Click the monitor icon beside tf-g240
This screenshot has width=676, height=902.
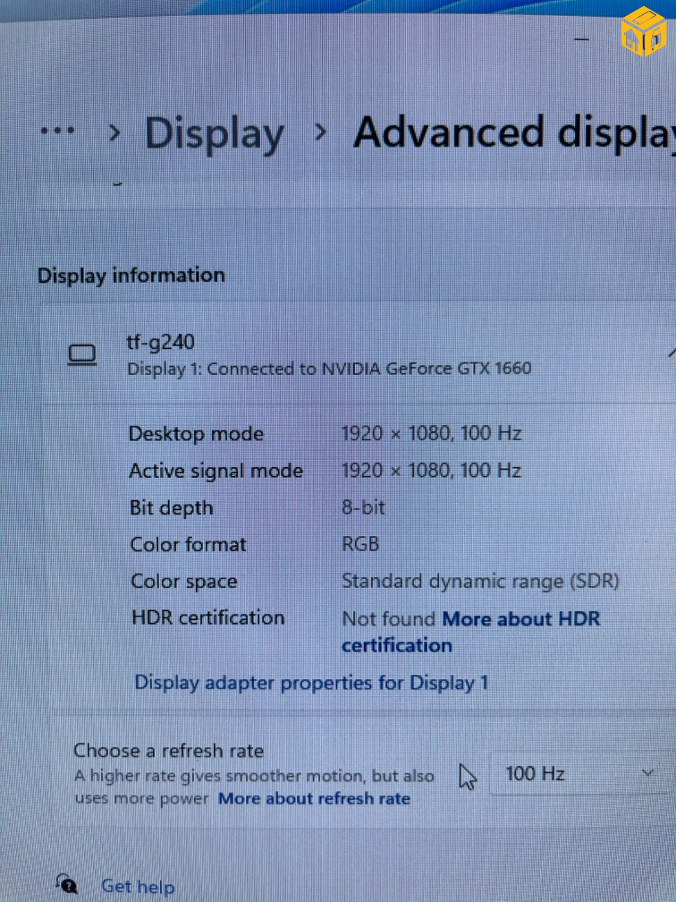[x=82, y=355]
